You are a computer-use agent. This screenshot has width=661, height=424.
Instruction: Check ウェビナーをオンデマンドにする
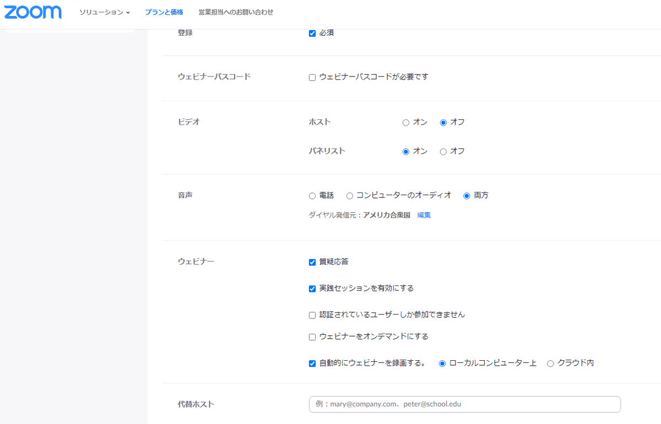pos(312,337)
